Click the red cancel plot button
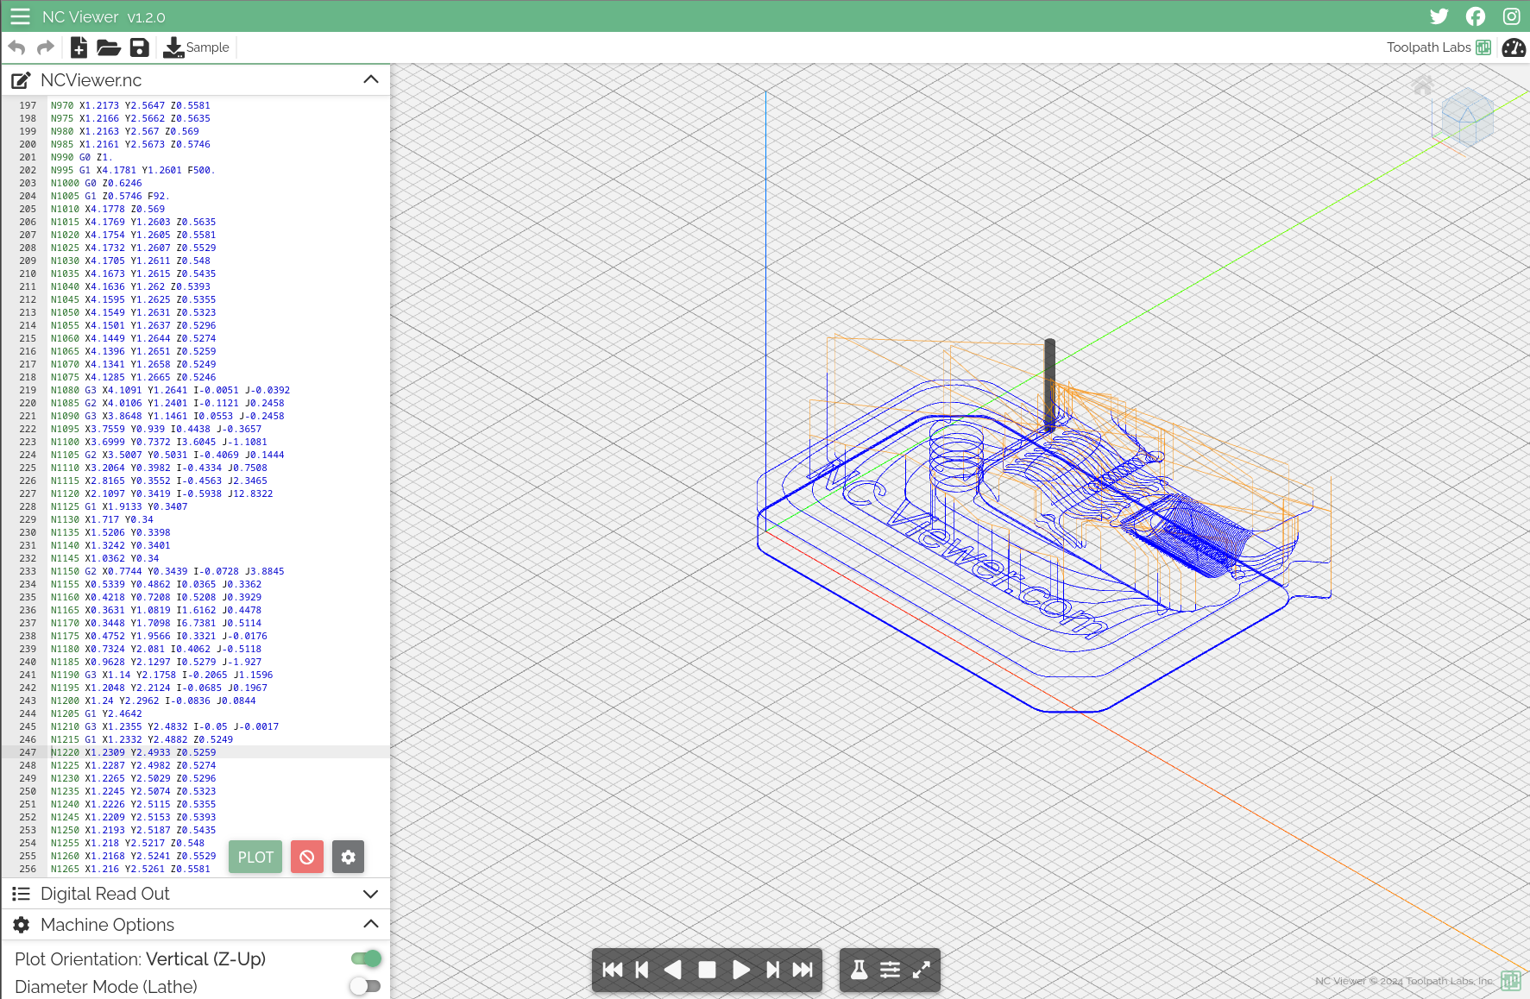The height and width of the screenshot is (999, 1530). (307, 857)
